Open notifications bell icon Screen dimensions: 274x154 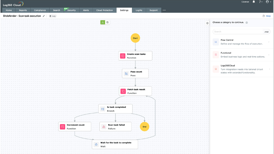[254, 2]
